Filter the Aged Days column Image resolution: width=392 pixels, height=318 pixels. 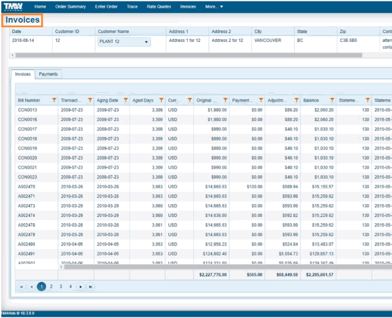point(161,100)
